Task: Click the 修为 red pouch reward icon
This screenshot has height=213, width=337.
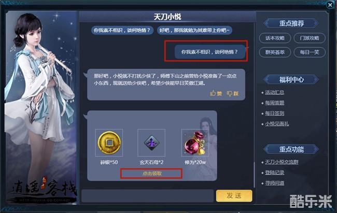Action: pyautogui.click(x=195, y=143)
